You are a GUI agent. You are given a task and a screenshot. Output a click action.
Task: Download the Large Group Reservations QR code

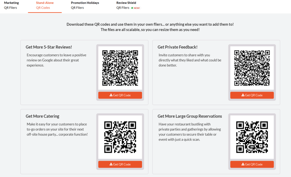[252, 164]
